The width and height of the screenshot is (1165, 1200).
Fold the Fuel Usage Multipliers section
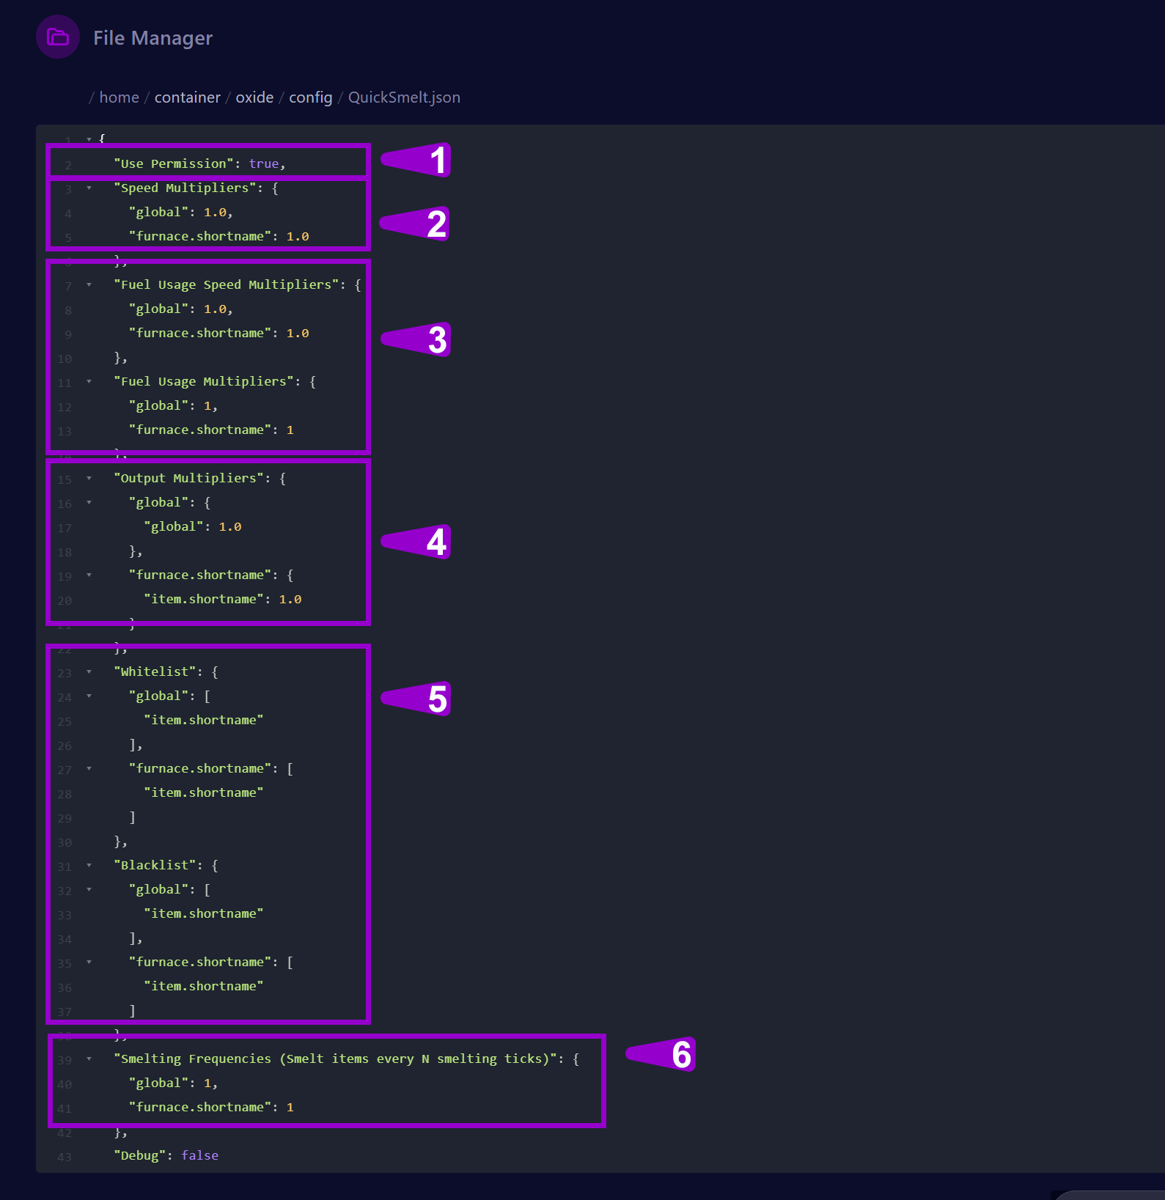(x=89, y=381)
